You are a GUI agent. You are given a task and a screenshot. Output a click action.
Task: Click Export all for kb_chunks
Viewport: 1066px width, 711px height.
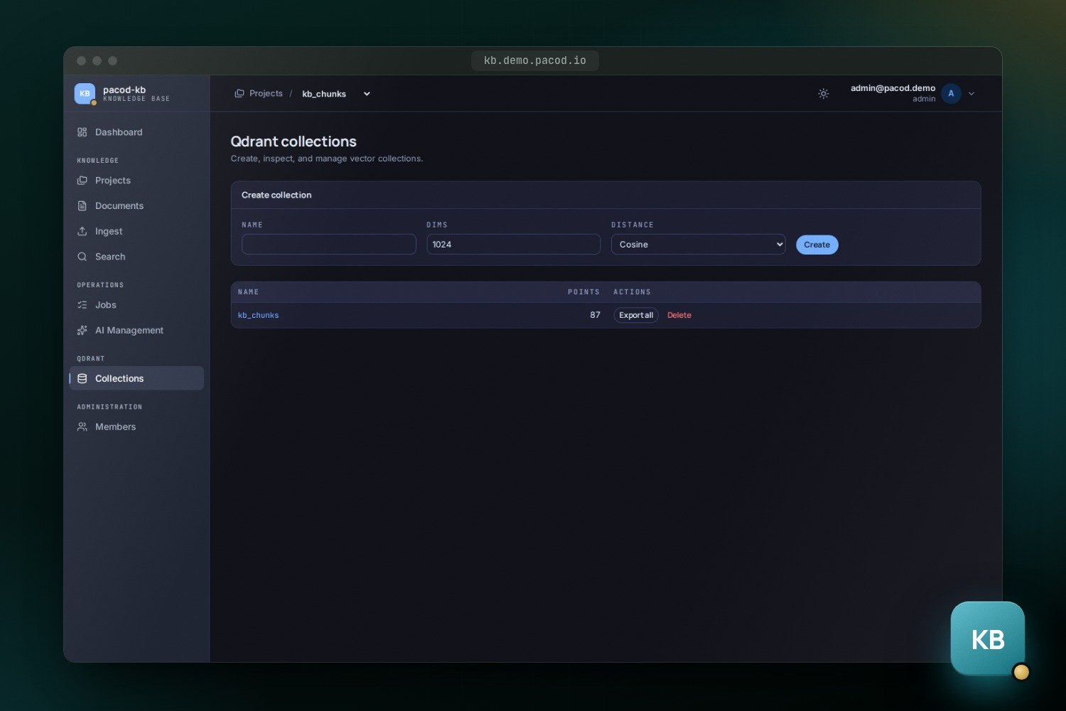636,316
